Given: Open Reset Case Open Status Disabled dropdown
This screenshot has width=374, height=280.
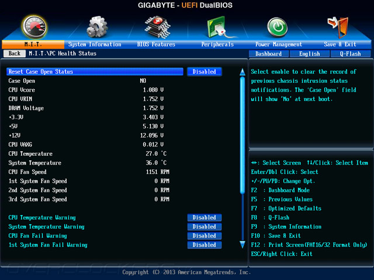Looking at the screenshot, I should click(205, 72).
